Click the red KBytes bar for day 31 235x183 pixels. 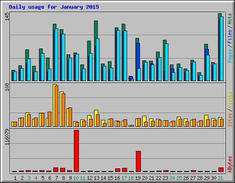coord(221,170)
